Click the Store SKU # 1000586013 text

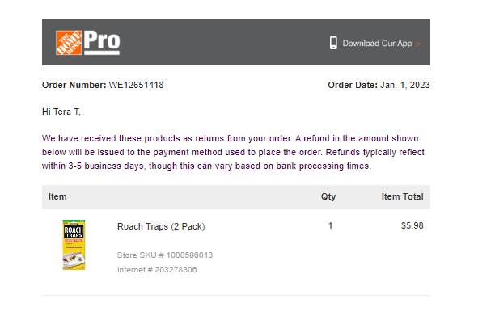point(165,255)
